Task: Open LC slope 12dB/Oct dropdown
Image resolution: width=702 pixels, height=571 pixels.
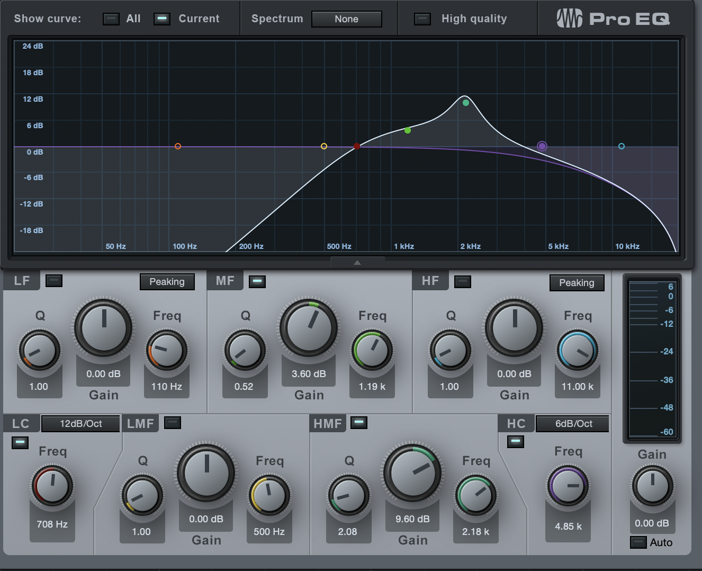Action: click(x=80, y=424)
